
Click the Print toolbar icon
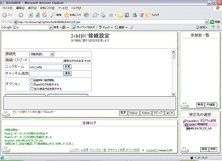(103, 15)
